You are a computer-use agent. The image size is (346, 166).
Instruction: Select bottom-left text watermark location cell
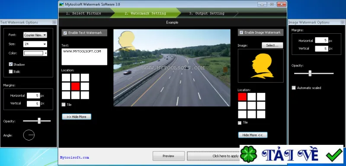coord(66,95)
